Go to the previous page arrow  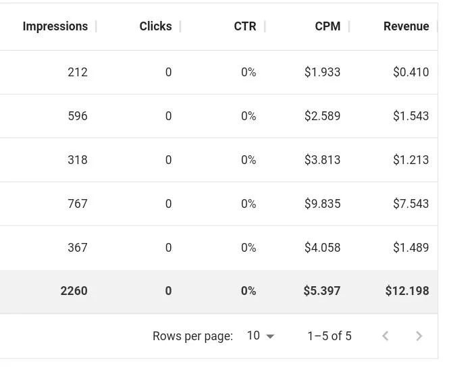pos(386,336)
